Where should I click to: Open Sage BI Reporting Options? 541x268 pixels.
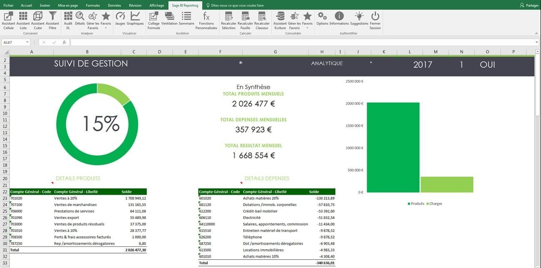[x=322, y=19]
